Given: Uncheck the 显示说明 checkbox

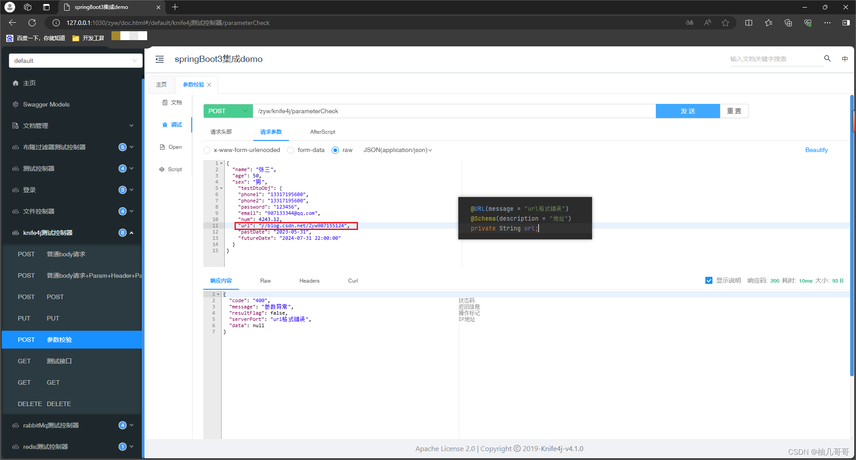Looking at the screenshot, I should pos(708,280).
